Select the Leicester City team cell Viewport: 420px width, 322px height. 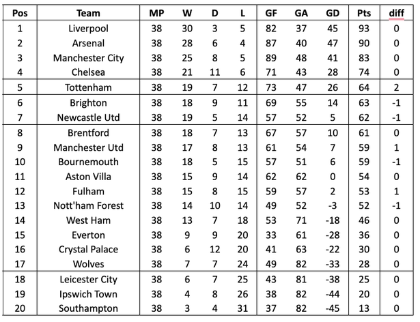(x=88, y=280)
